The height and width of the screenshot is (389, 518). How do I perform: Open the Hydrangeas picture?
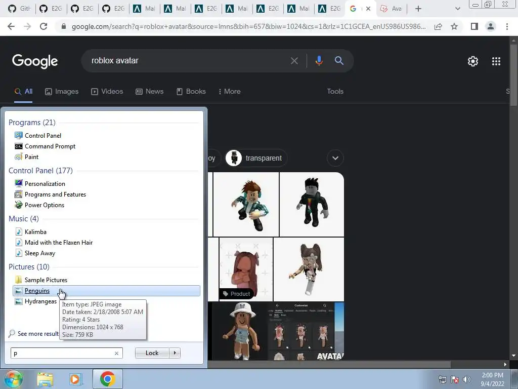(x=36, y=301)
